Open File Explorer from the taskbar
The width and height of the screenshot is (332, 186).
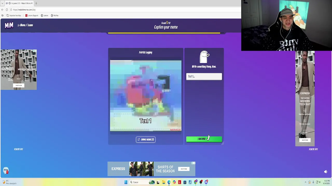163,182
